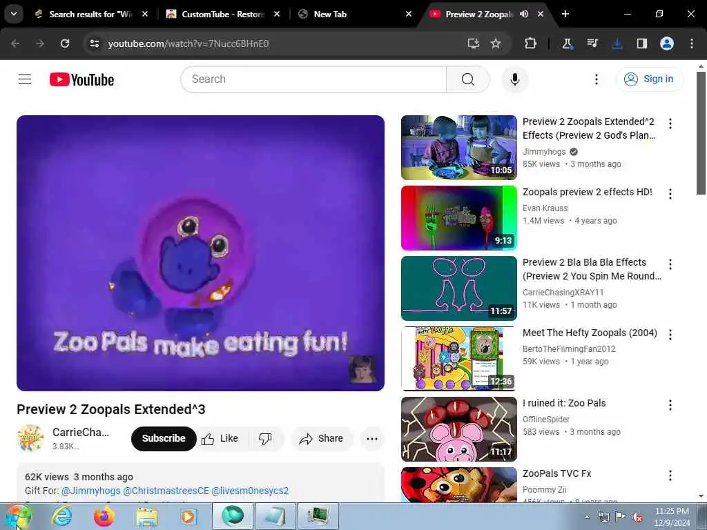Bookmark this page with star icon
Image resolution: width=707 pixels, height=530 pixels.
pyautogui.click(x=496, y=43)
